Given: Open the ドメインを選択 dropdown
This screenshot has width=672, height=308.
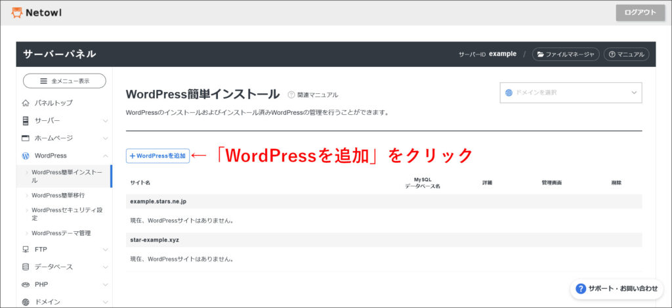Looking at the screenshot, I should coord(571,93).
